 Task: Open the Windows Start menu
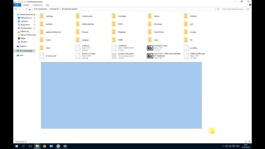[x=17, y=146]
